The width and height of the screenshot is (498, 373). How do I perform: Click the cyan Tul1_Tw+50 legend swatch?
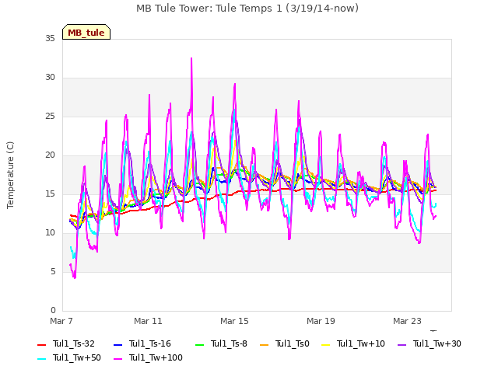(x=41, y=359)
